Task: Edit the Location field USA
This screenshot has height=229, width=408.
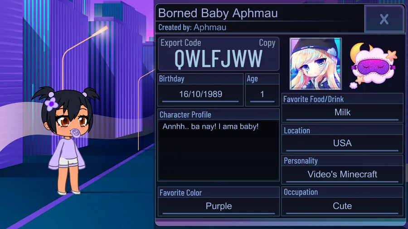Action: [342, 143]
